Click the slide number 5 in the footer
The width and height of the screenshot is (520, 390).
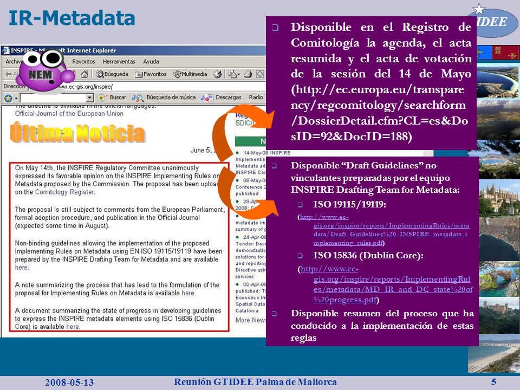pyautogui.click(x=494, y=382)
